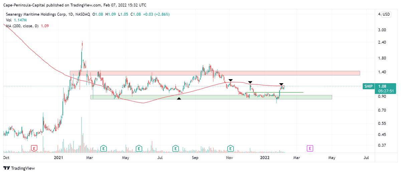The height and width of the screenshot is (174, 401).
Task: Click the 0.37 price axis label
Action: (x=383, y=145)
